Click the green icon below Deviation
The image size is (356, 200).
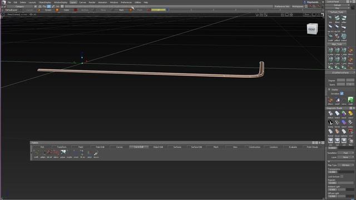[x=350, y=100]
